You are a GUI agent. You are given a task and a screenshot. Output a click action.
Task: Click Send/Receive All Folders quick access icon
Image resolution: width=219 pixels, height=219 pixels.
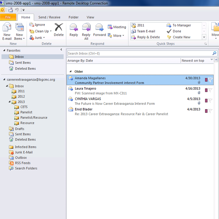pyautogui.click(x=10, y=10)
